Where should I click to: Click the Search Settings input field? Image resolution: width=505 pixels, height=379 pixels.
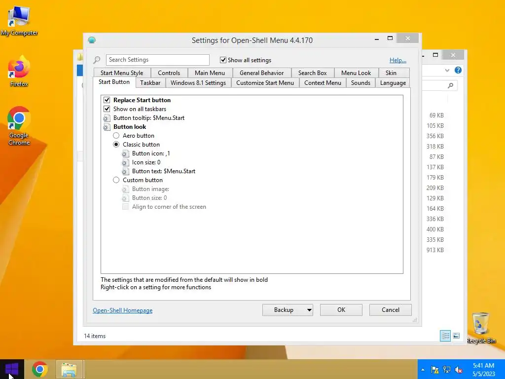pos(157,60)
